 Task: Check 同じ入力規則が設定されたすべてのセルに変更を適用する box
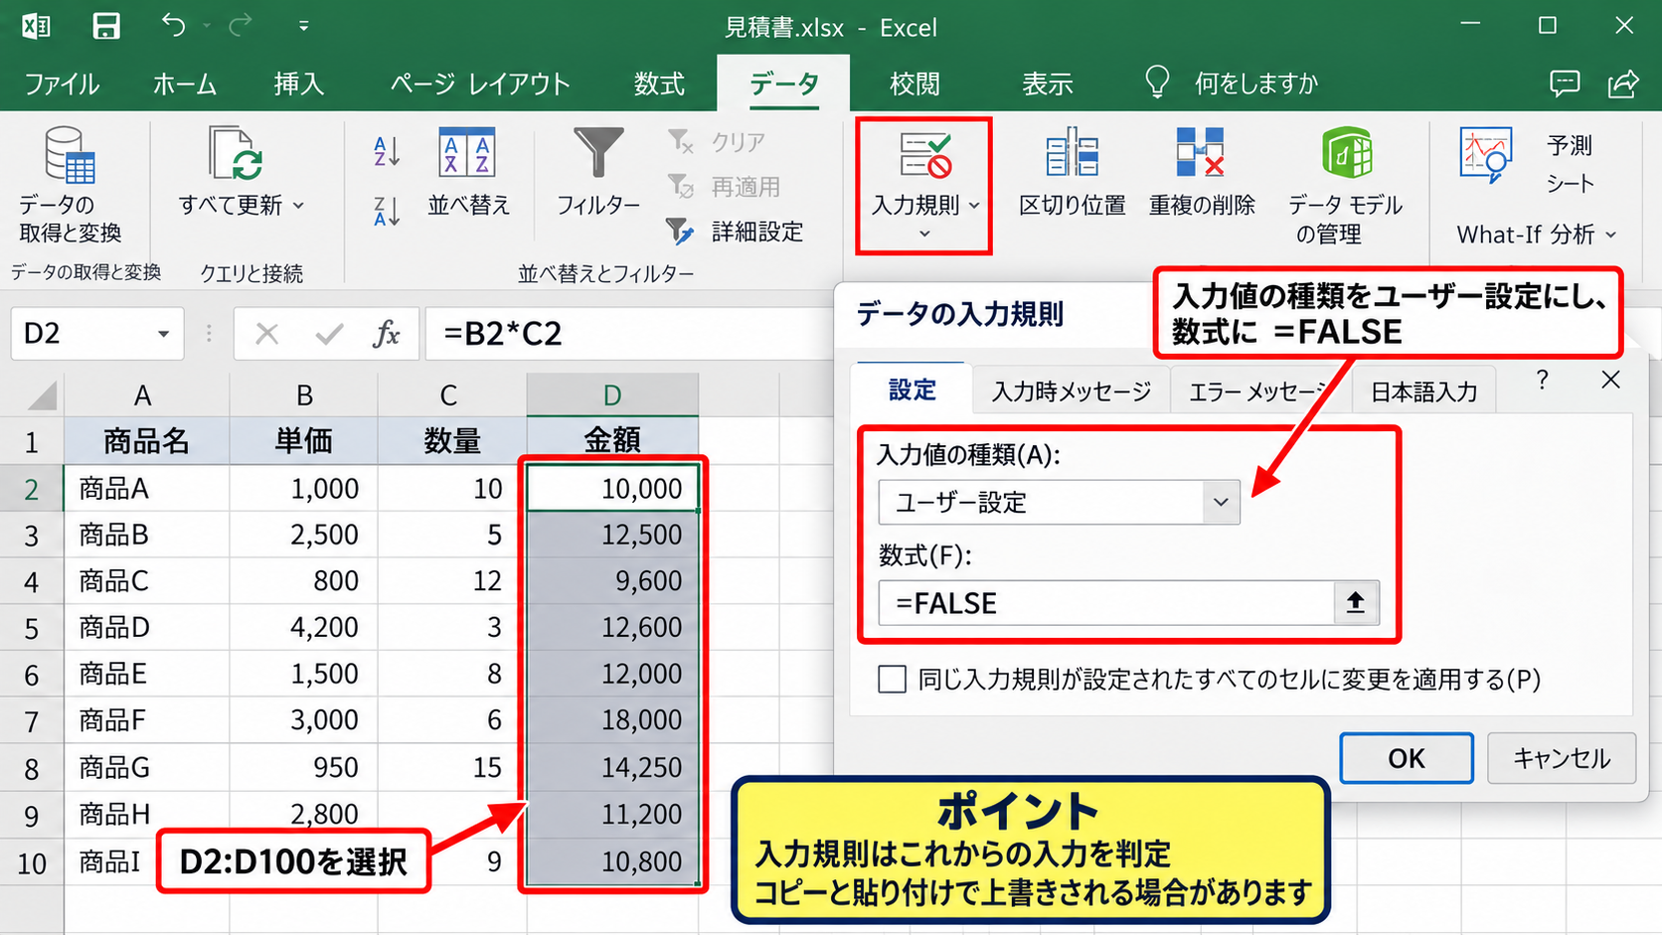click(892, 680)
